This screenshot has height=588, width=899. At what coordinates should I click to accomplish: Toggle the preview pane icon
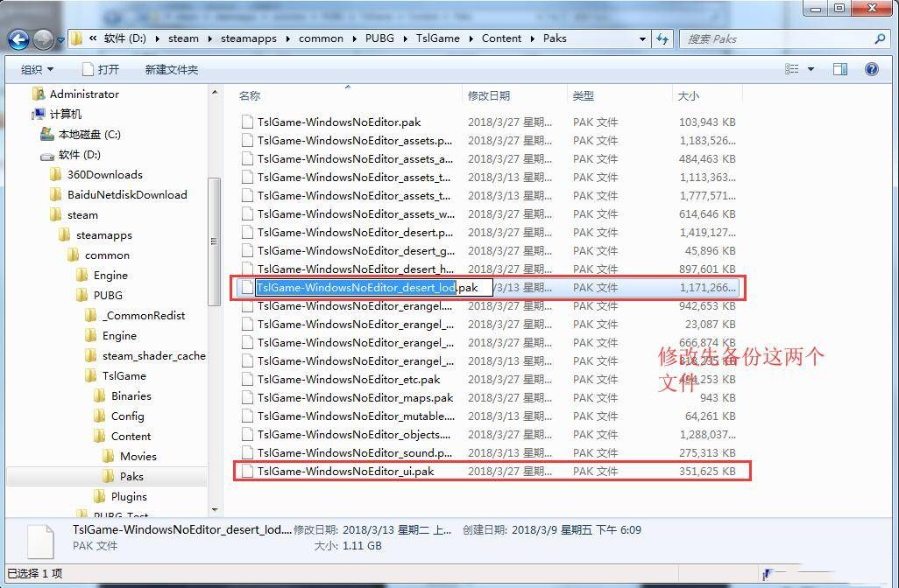click(840, 69)
